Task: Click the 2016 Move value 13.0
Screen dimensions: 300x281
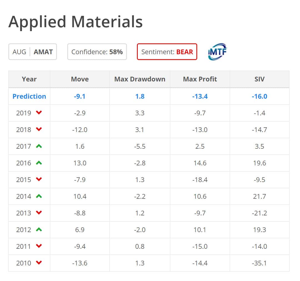Action: click(x=80, y=163)
